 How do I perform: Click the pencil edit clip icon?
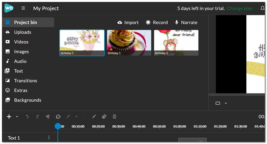94,117
